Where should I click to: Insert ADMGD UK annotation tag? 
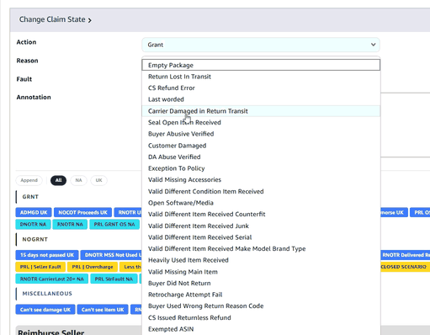[x=34, y=212]
